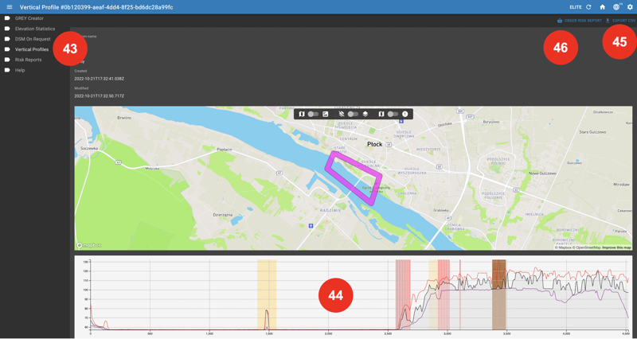Open the Help sidebar item
The width and height of the screenshot is (637, 339).
pos(20,70)
